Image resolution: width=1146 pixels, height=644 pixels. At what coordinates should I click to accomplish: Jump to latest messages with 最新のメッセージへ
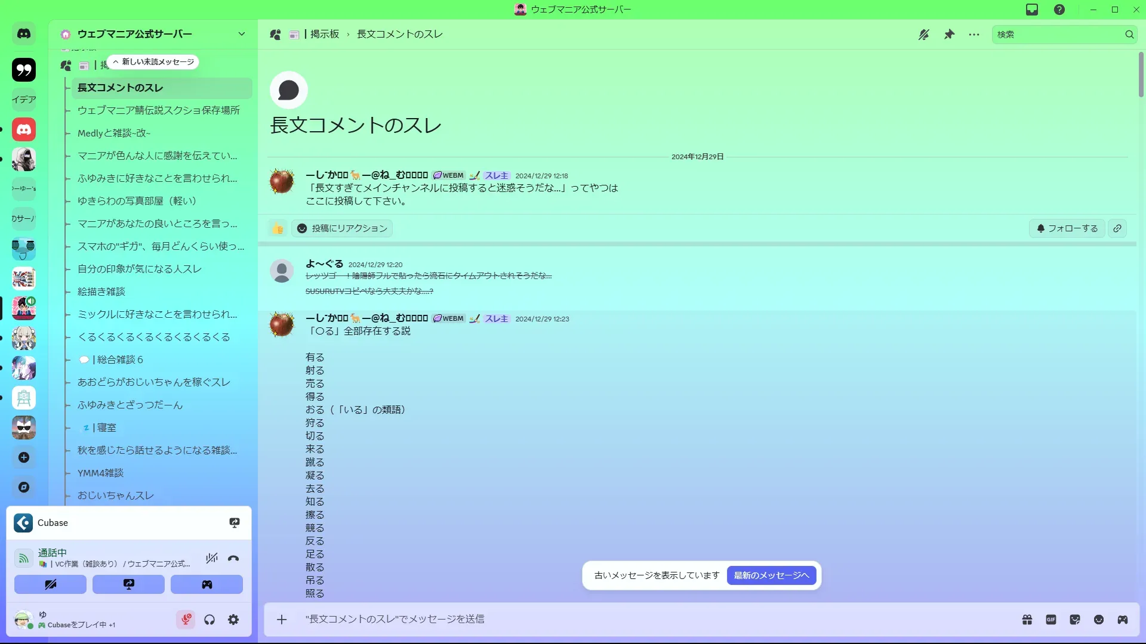tap(771, 575)
